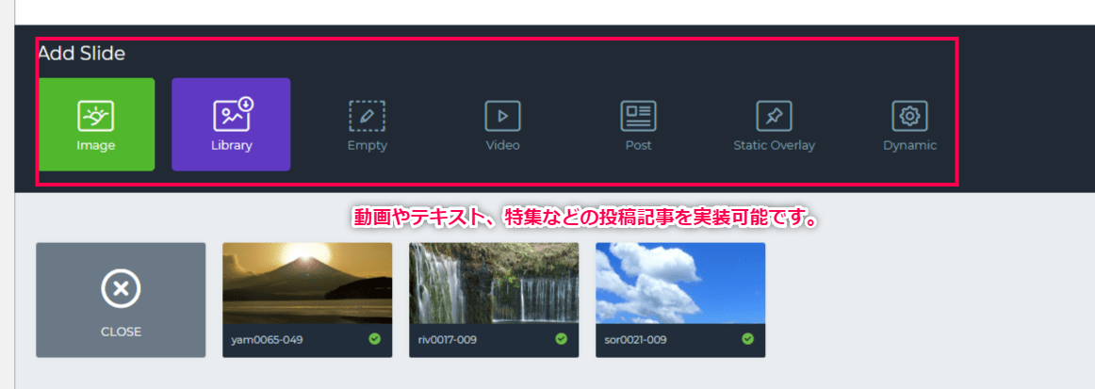Viewport: 1095px width, 389px height.
Task: Toggle the green checkmark on sor0021-009
Action: (x=748, y=339)
